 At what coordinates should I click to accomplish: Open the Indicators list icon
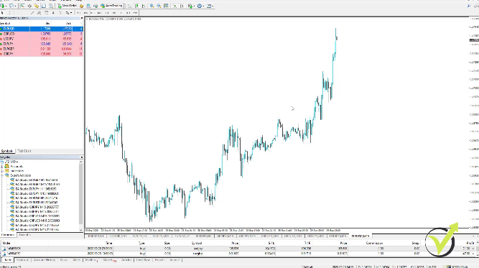(x=190, y=6)
